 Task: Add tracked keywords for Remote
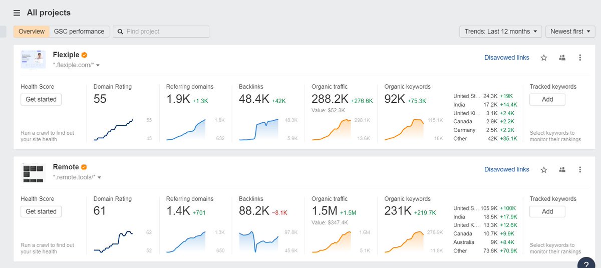click(x=547, y=211)
